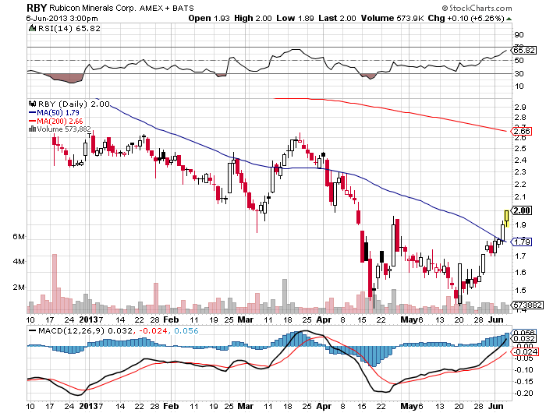Click the 65.82 RSI value tag
This screenshot has width=546, height=413.
point(523,50)
